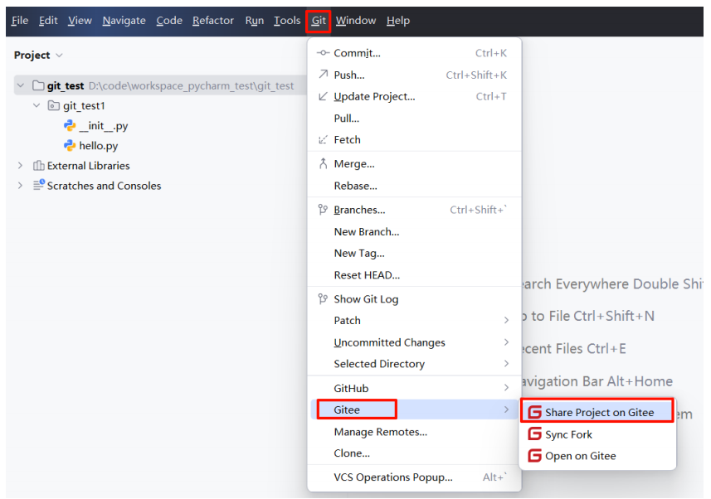Image resolution: width=711 pixels, height=499 pixels.
Task: Click the Python icon of __init__.py
Action: click(70, 125)
